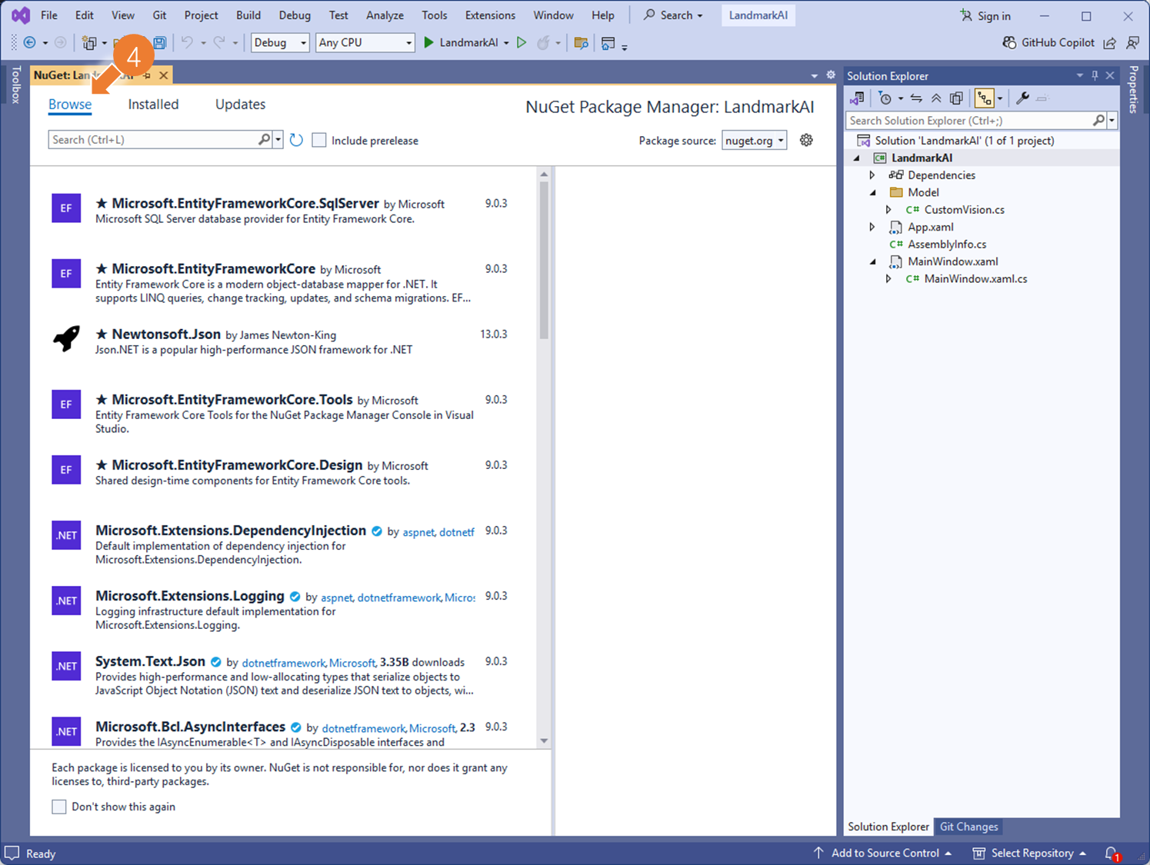The image size is (1150, 865).
Task: Open the aspnet author link for DependencyInjection
Action: (418, 532)
